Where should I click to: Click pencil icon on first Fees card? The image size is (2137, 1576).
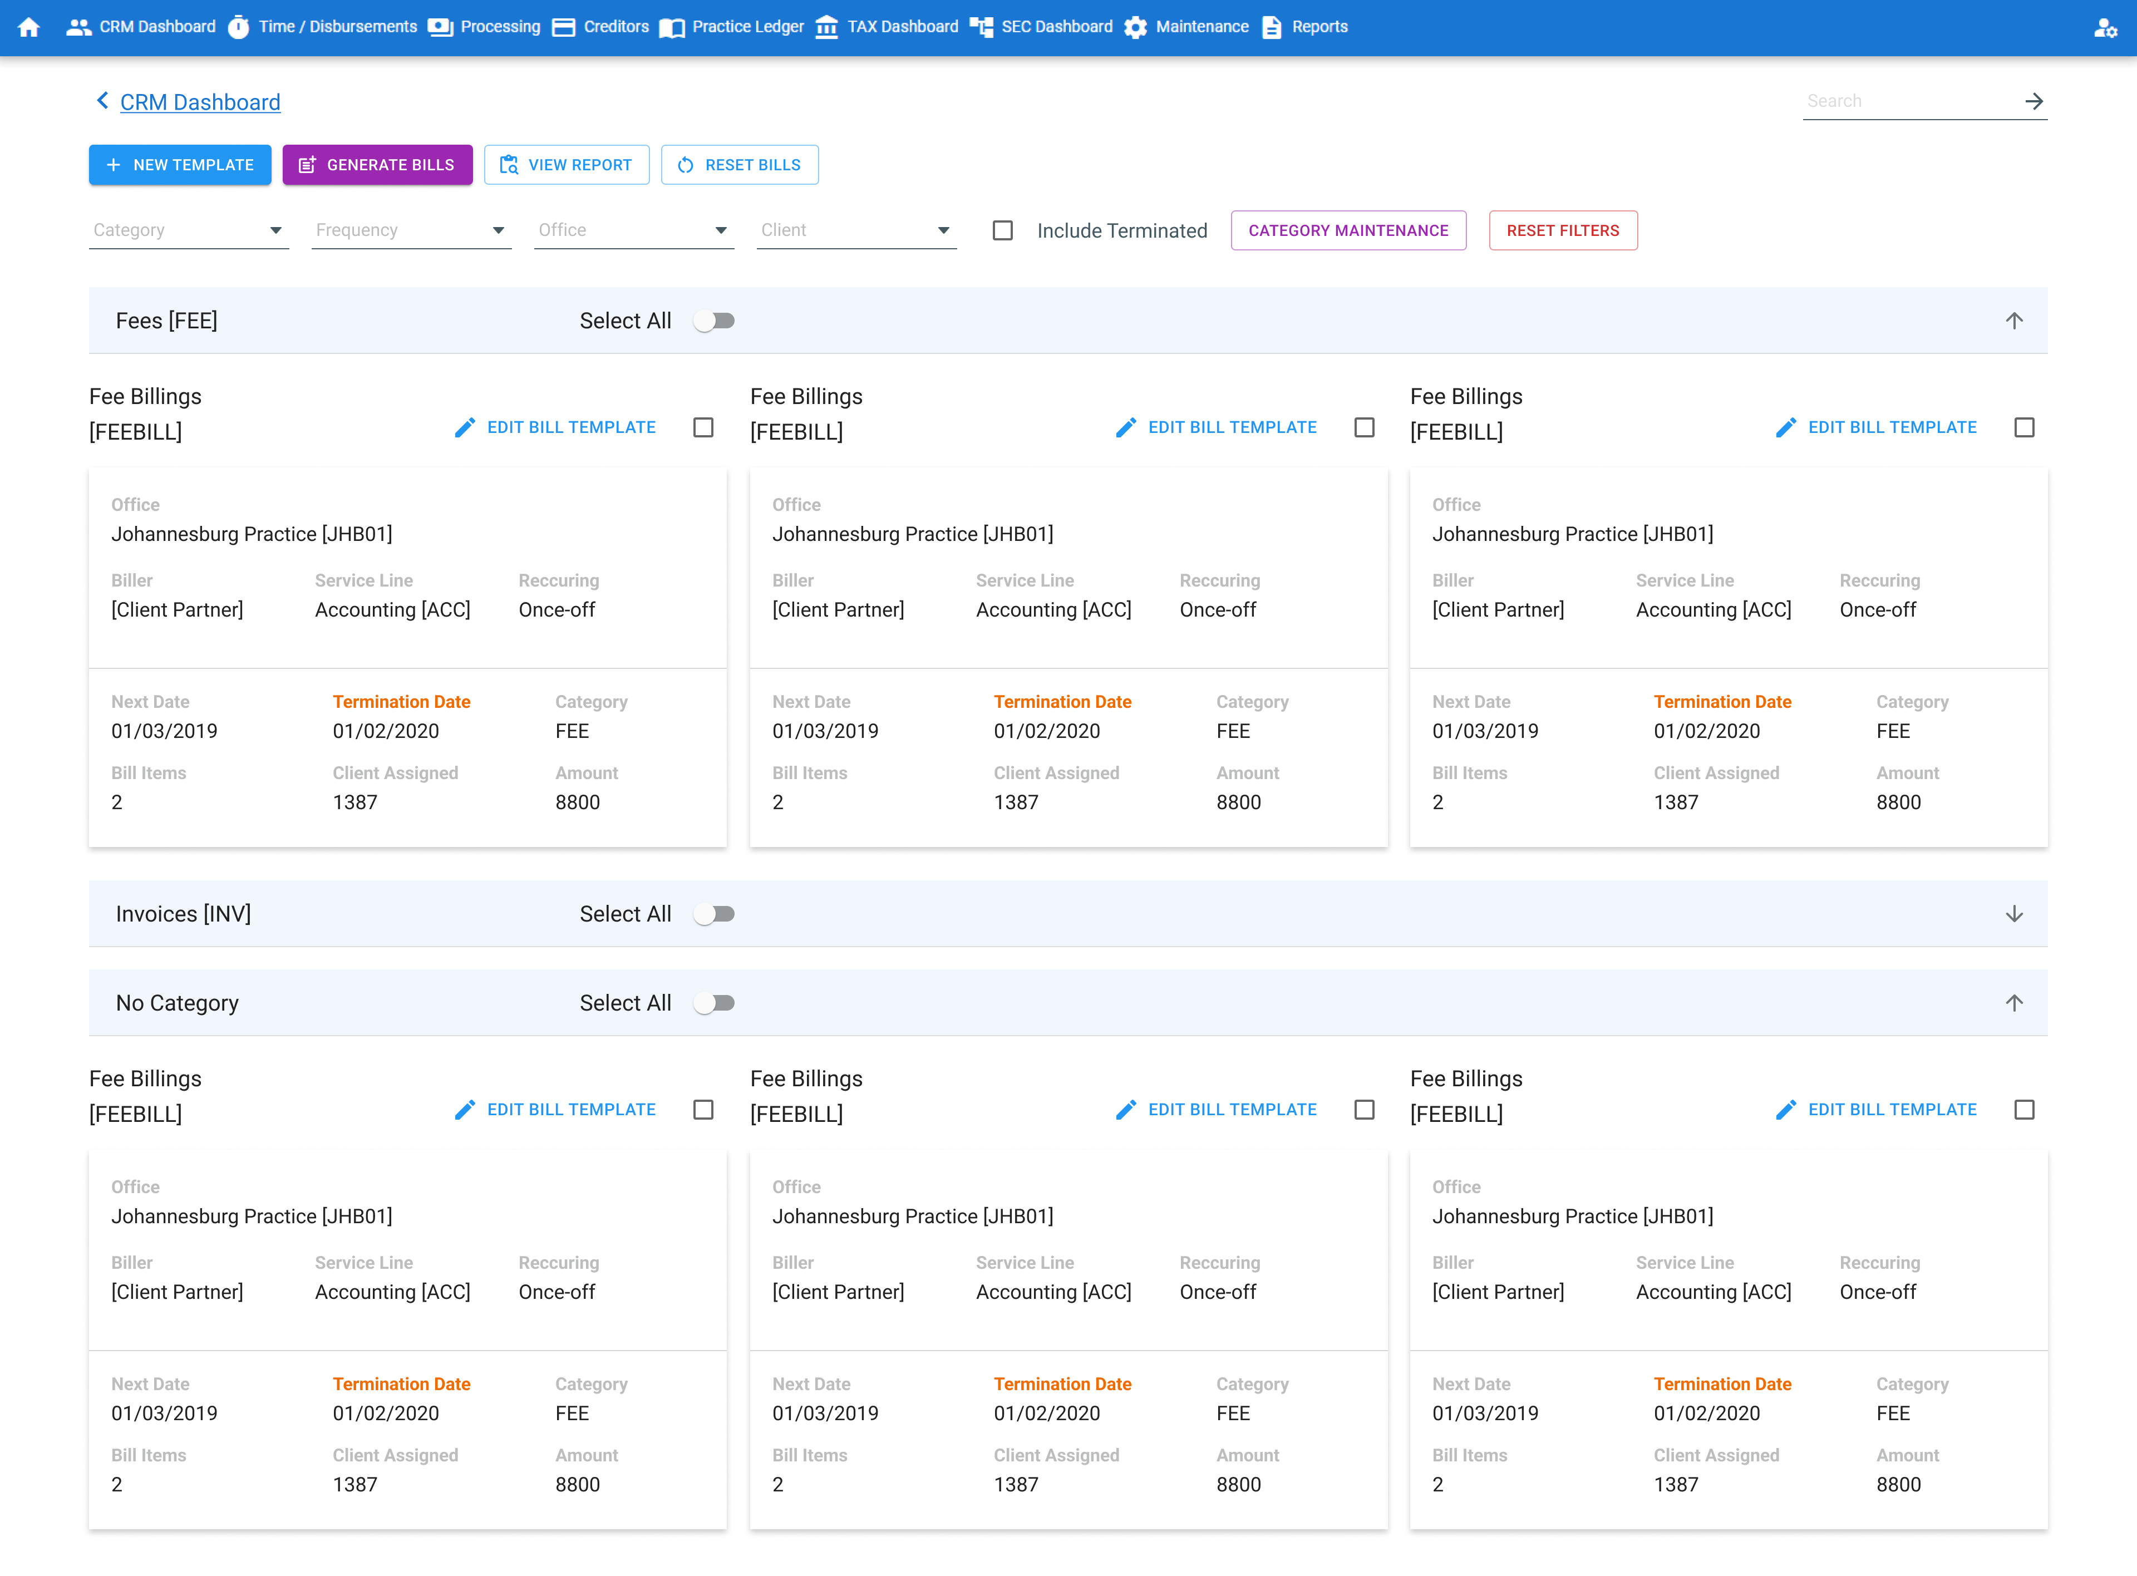[465, 427]
